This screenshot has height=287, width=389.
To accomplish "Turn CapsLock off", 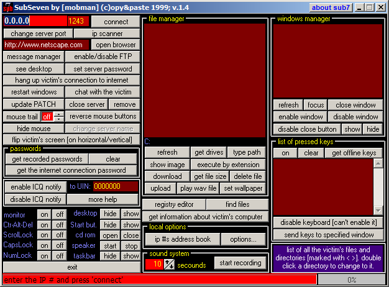I will 60,246.
